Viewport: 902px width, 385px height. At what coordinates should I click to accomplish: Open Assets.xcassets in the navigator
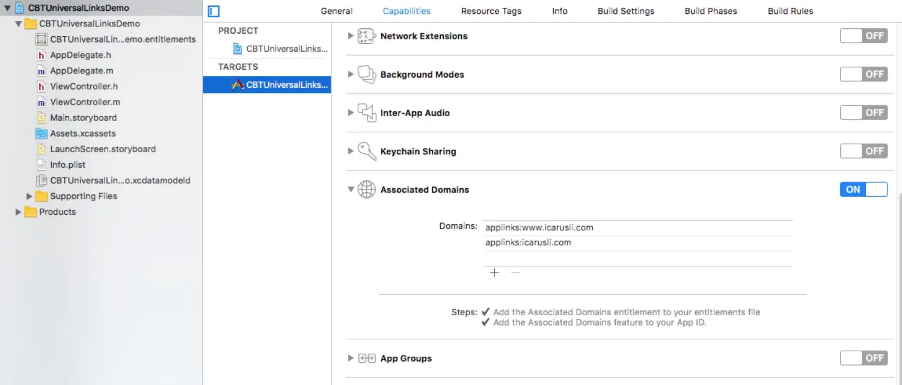pyautogui.click(x=83, y=134)
